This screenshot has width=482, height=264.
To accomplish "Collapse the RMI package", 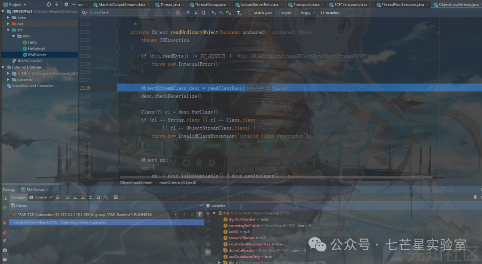I will pos(13,36).
